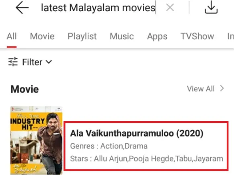The image size is (234, 175).
Task: Click the search field with Malayalam movies query
Action: pyautogui.click(x=98, y=8)
